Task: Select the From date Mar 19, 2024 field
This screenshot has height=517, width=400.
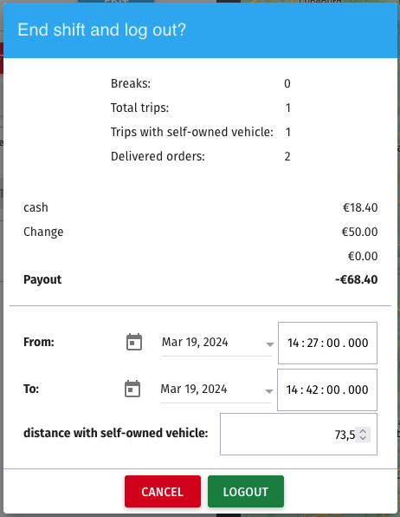Action: 216,343
